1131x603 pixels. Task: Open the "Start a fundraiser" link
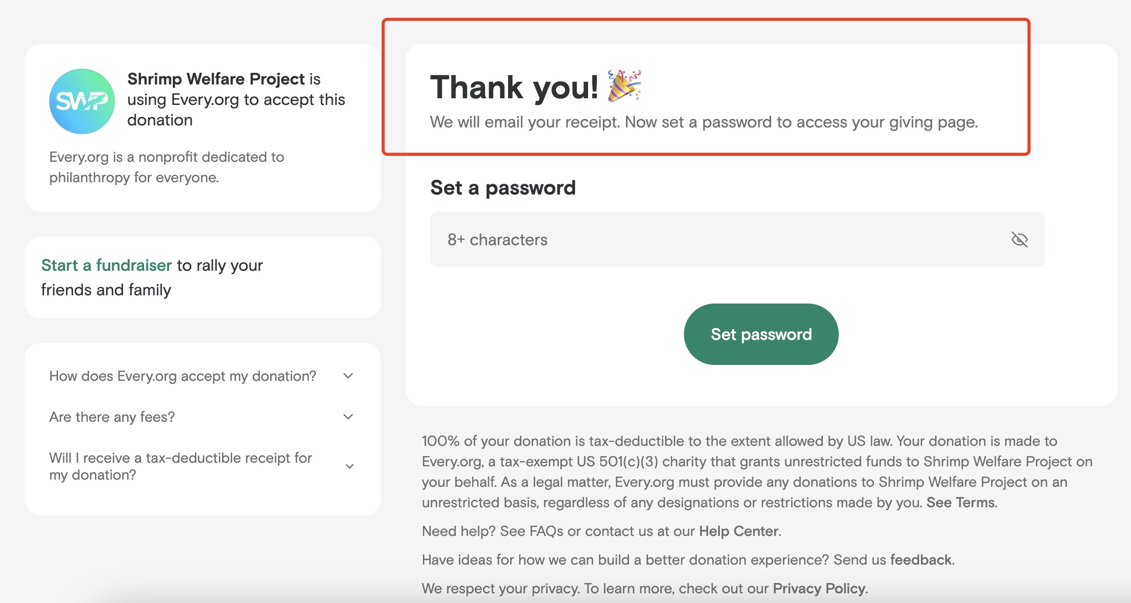tap(106, 265)
